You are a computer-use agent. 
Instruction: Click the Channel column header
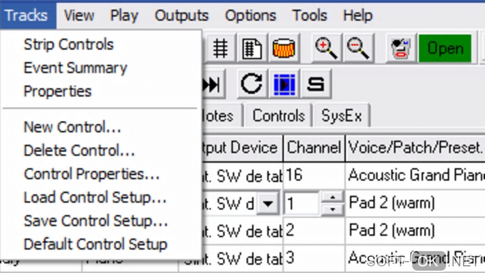pyautogui.click(x=314, y=148)
